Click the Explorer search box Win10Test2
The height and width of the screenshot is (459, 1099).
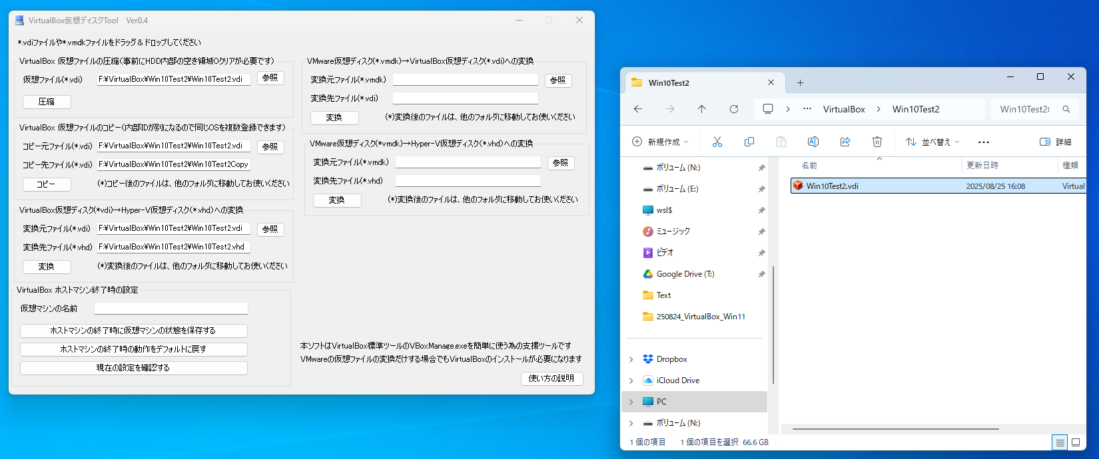point(1034,109)
